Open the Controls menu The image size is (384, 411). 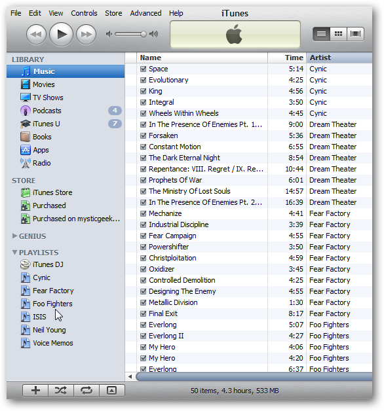point(84,13)
